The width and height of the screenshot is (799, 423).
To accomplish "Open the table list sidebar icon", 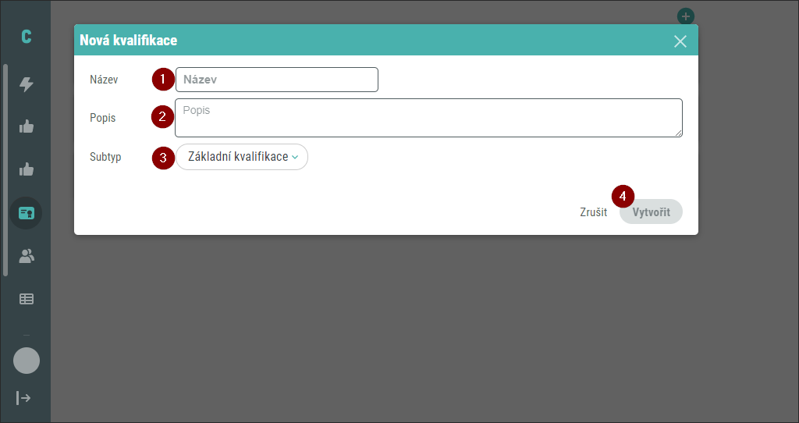I will point(27,299).
